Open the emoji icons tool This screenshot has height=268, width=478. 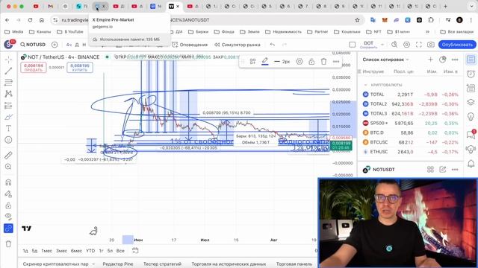(8, 140)
